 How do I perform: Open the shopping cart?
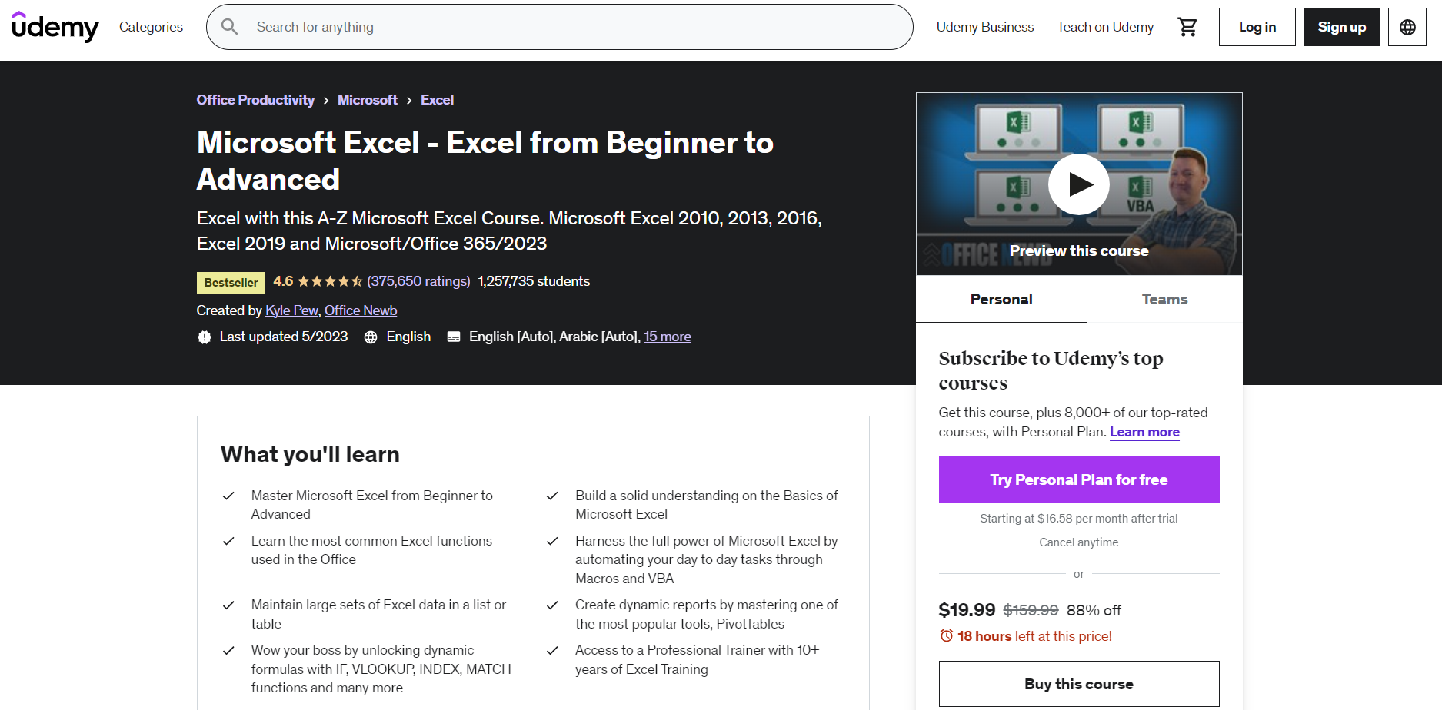pos(1187,25)
